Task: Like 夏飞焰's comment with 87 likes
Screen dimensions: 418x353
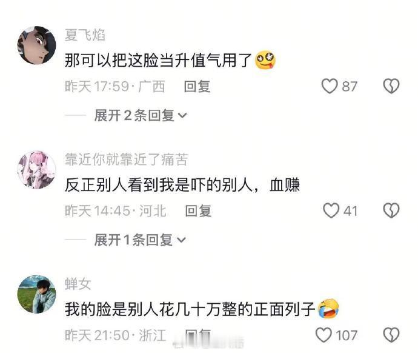Action: [330, 86]
